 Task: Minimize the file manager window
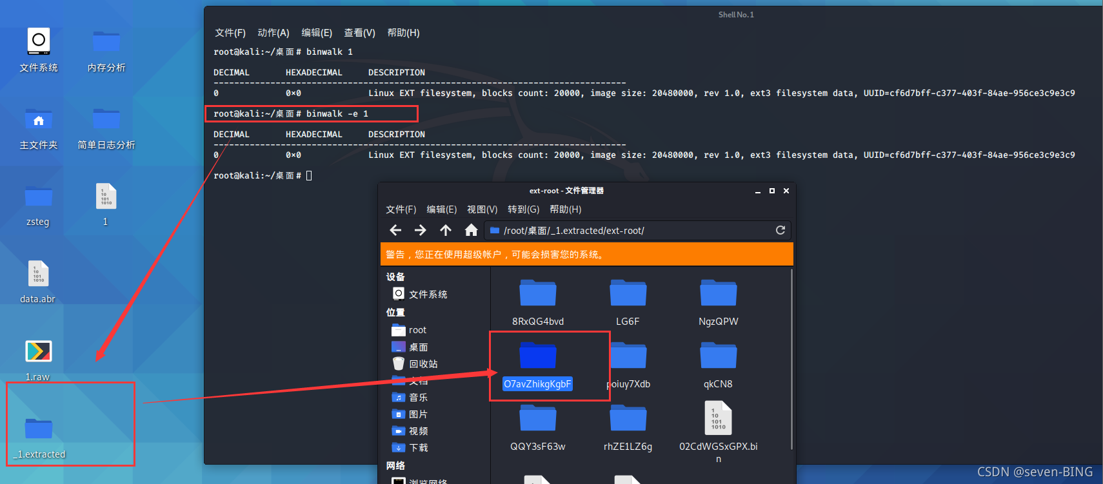coord(758,191)
